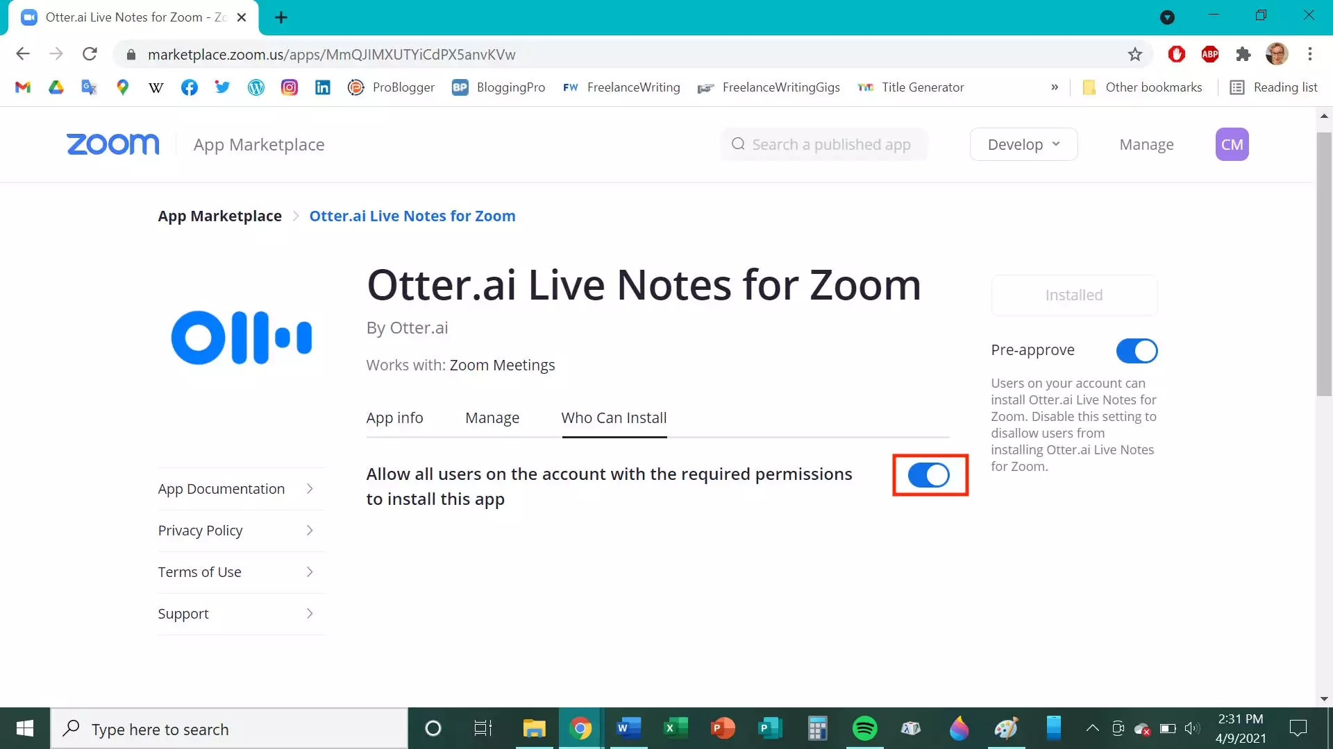This screenshot has height=749, width=1333.
Task: Click the page vertical scrollbar
Action: [1324, 264]
